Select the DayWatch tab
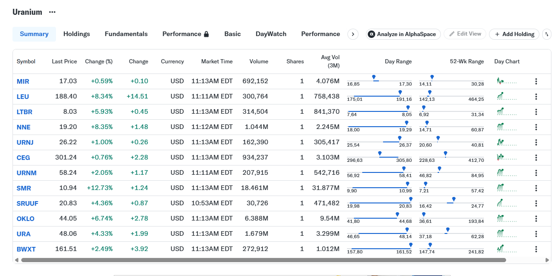557x276 pixels. pyautogui.click(x=271, y=34)
